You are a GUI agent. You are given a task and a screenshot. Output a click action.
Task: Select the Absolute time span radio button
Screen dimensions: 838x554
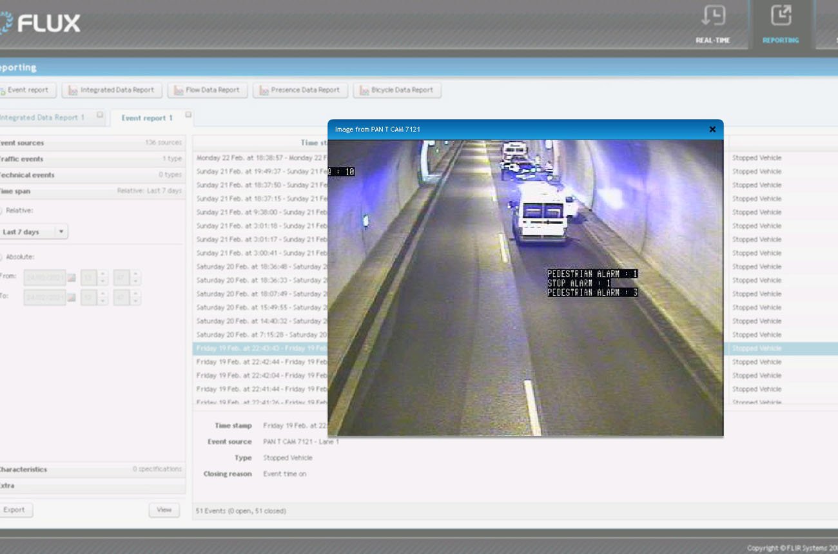tap(1, 257)
